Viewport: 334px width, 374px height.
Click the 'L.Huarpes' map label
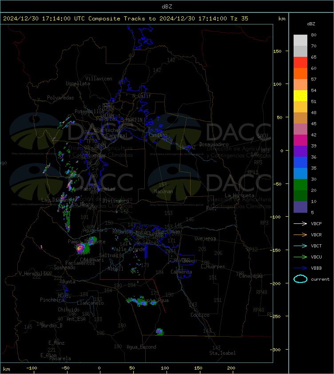213,267
